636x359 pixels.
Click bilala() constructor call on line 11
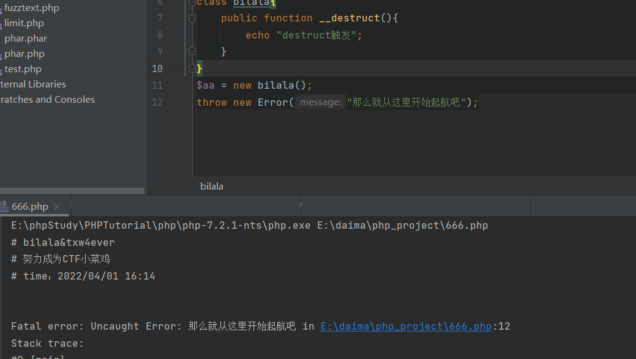pos(282,86)
